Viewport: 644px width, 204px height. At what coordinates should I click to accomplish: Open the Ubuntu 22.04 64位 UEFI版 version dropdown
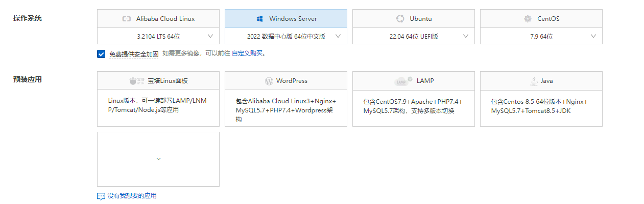point(414,36)
